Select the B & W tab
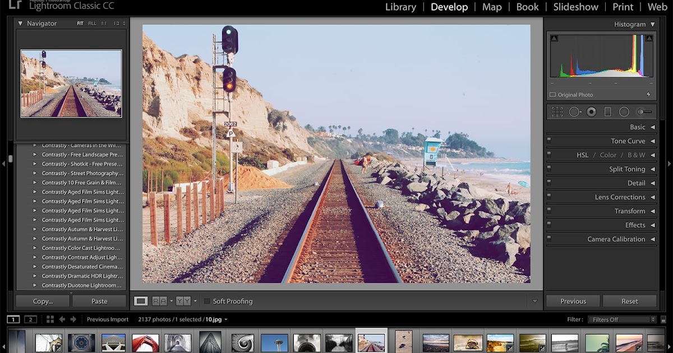The height and width of the screenshot is (353, 673). coord(636,155)
